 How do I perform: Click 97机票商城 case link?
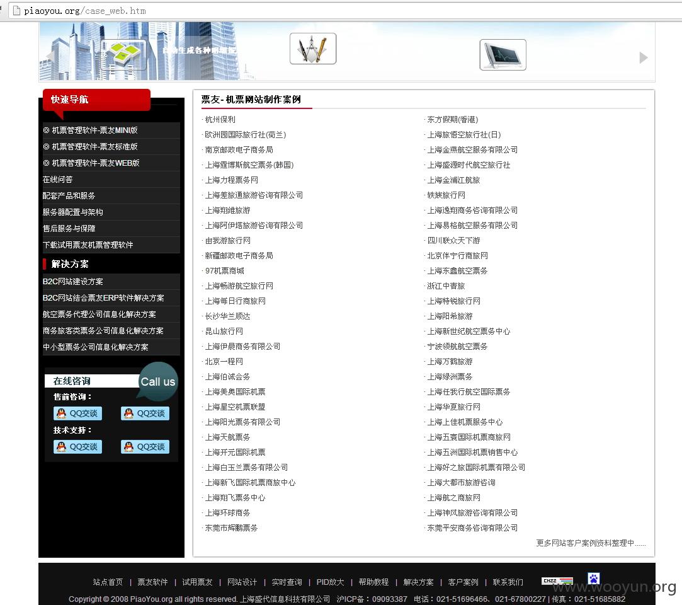(224, 271)
